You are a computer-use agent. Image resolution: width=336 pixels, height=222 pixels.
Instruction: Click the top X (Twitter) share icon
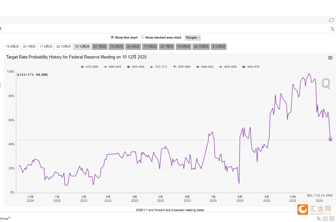click(x=332, y=29)
